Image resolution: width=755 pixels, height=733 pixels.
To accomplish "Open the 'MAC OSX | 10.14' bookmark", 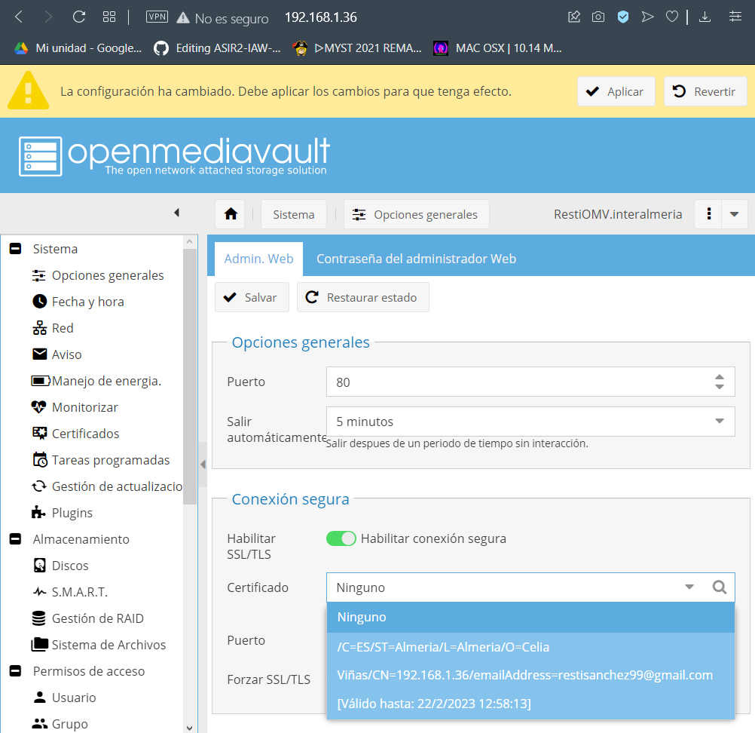I will [x=497, y=48].
